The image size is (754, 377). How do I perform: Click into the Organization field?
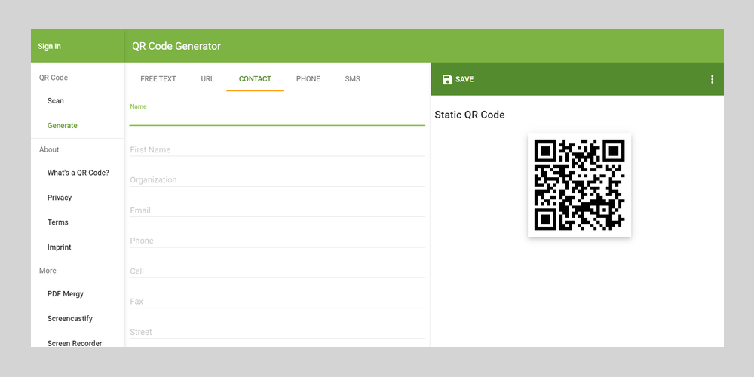click(277, 180)
